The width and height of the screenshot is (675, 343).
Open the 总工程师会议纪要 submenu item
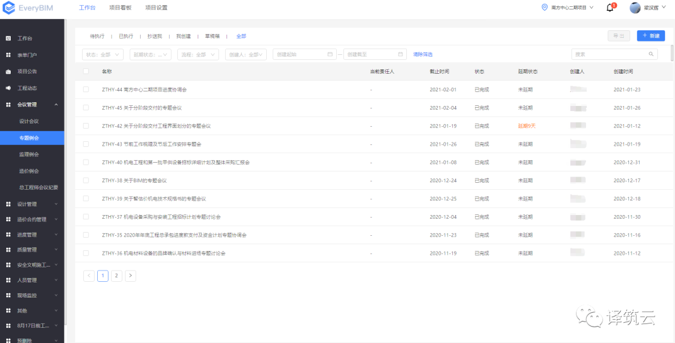38,188
